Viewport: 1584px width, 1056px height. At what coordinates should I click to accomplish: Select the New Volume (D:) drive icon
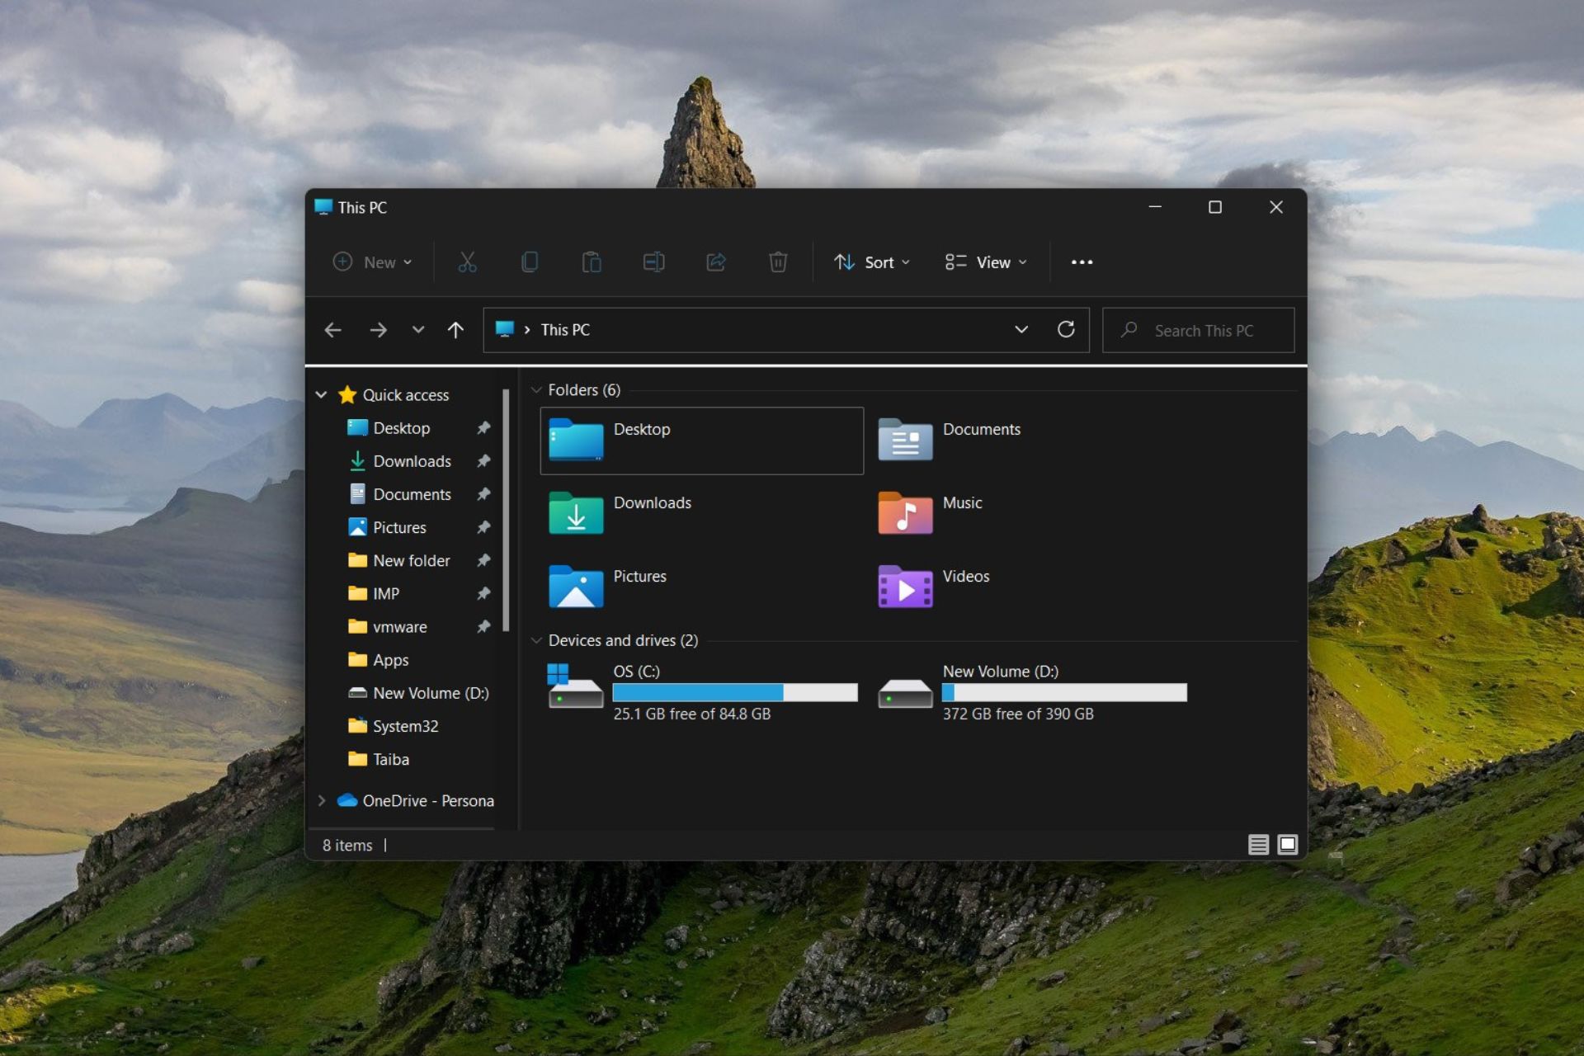[x=905, y=693]
